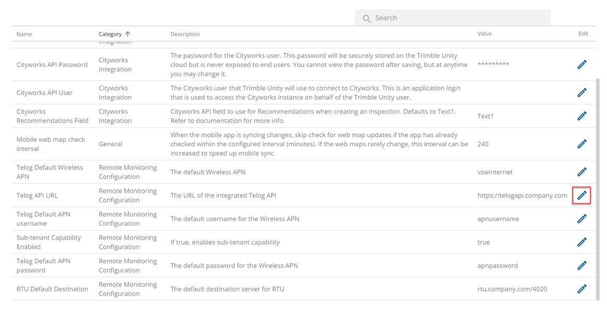This screenshot has height=311, width=607.
Task: Sort by Name column header
Action: coord(24,34)
